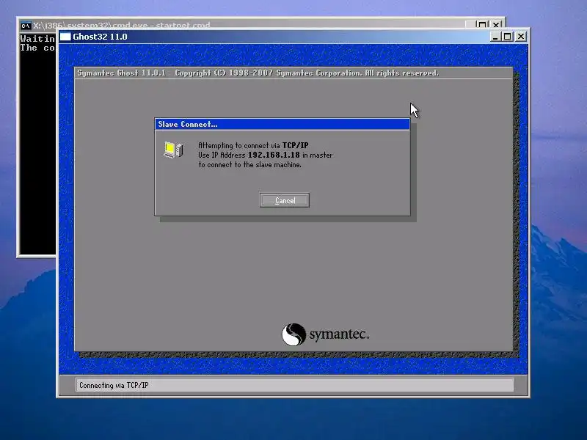
Task: Maximize the cmd.exe window behind Ghost32
Action: (x=483, y=25)
